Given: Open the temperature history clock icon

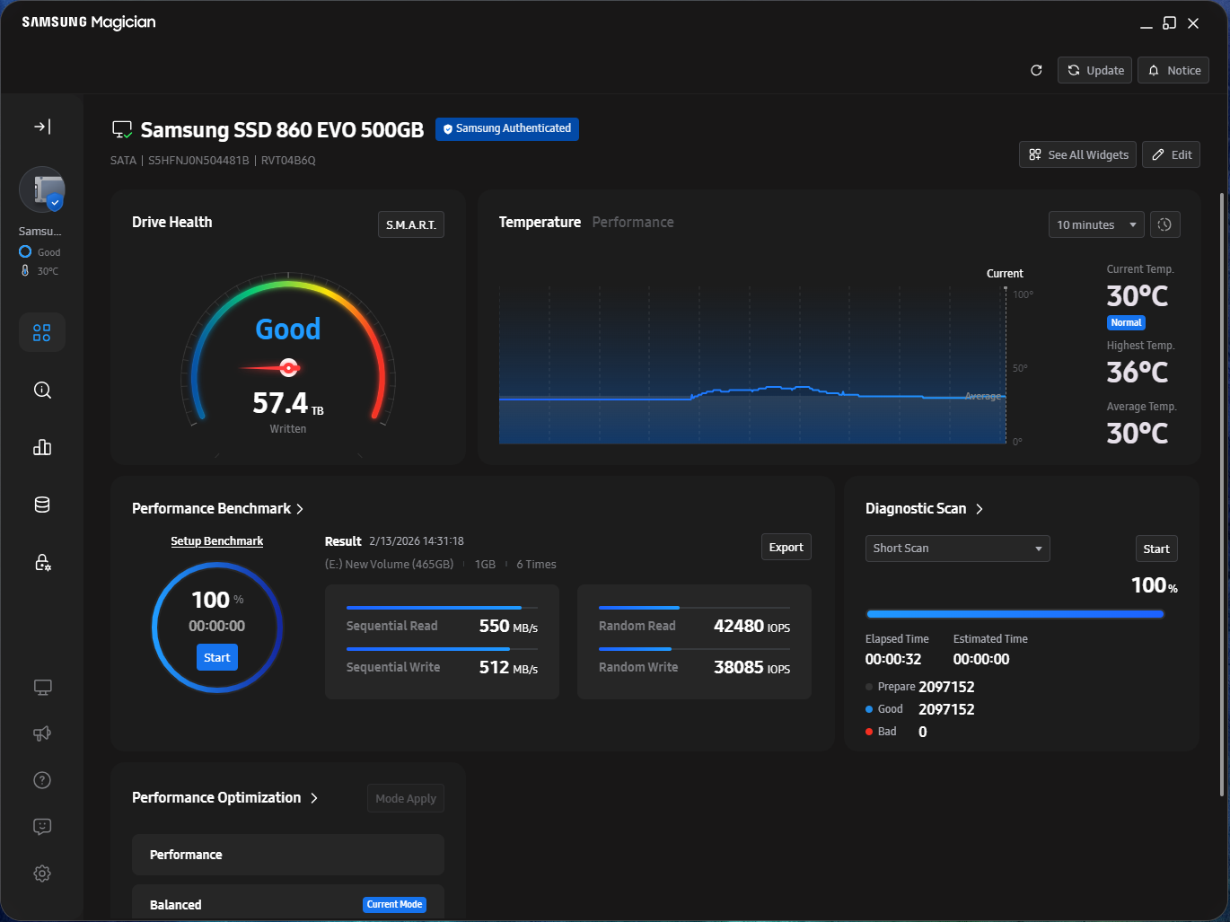Looking at the screenshot, I should click(1164, 224).
